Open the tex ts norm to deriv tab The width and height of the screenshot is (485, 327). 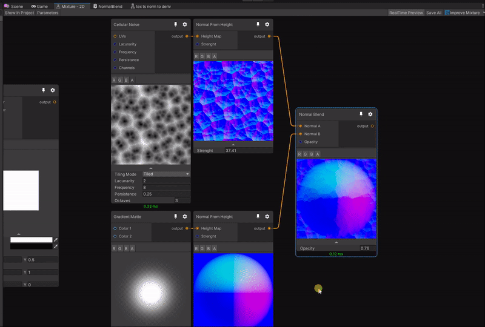(150, 6)
